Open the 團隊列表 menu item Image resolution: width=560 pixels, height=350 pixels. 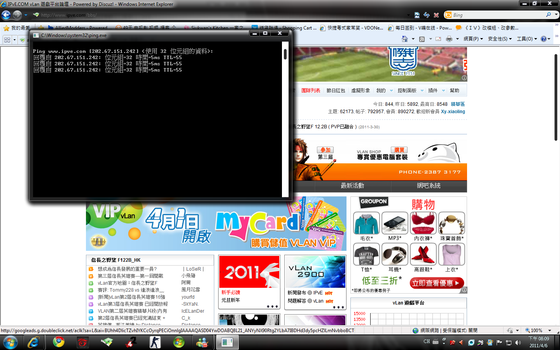coord(311,91)
